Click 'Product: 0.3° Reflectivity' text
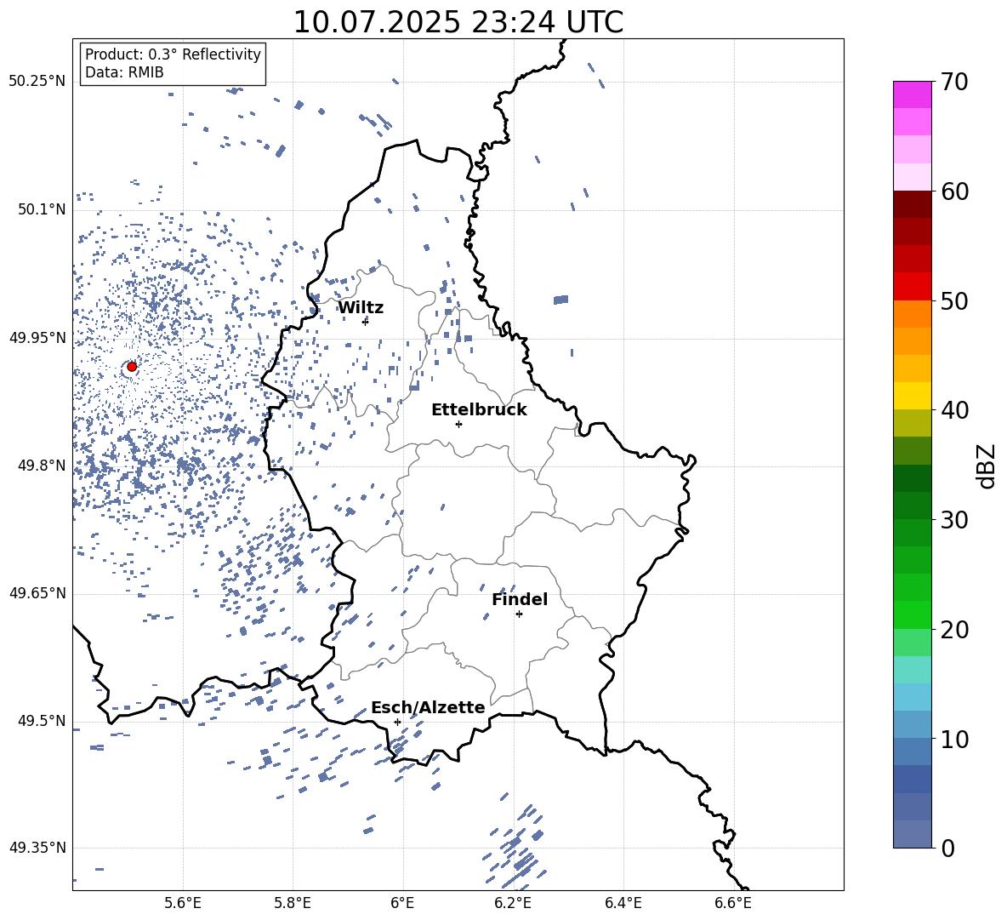 (173, 54)
